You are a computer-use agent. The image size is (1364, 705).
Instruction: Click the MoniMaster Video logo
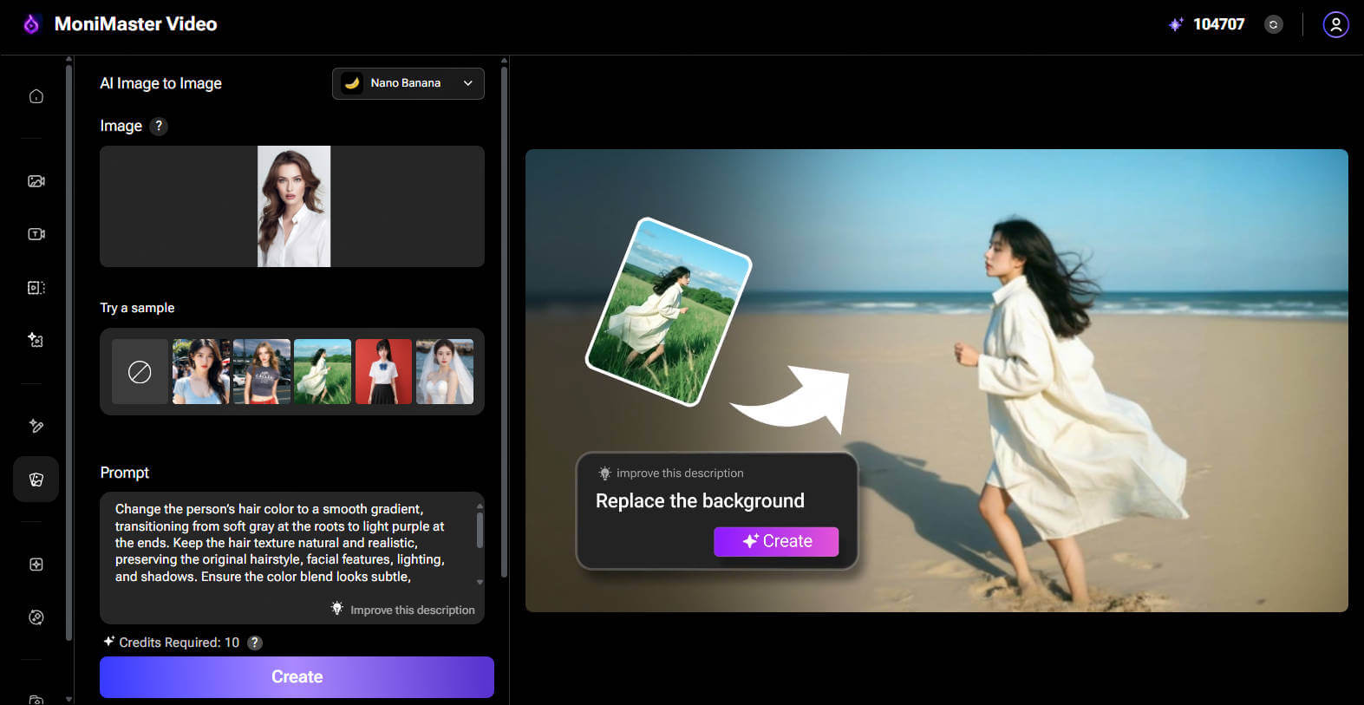coord(121,24)
